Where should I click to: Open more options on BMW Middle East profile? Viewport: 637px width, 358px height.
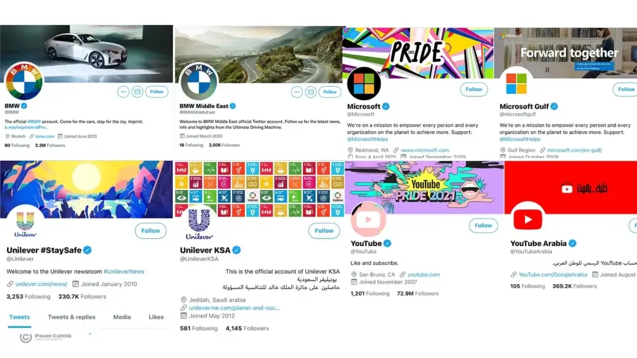click(297, 92)
